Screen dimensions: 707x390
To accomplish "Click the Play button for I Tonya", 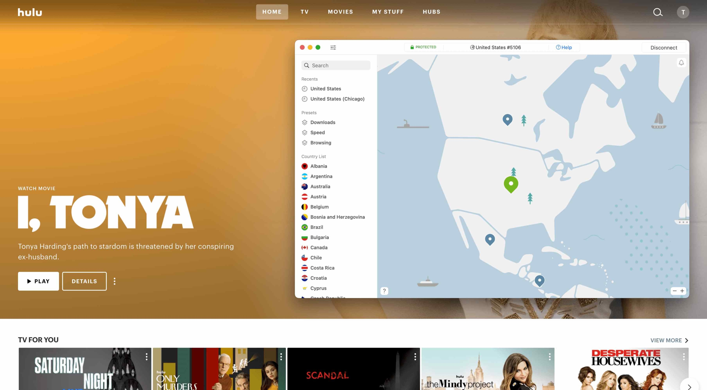I will click(x=38, y=281).
